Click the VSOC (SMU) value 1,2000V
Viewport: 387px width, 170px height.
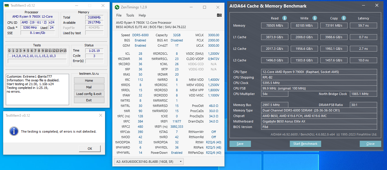pyautogui.click(x=214, y=54)
